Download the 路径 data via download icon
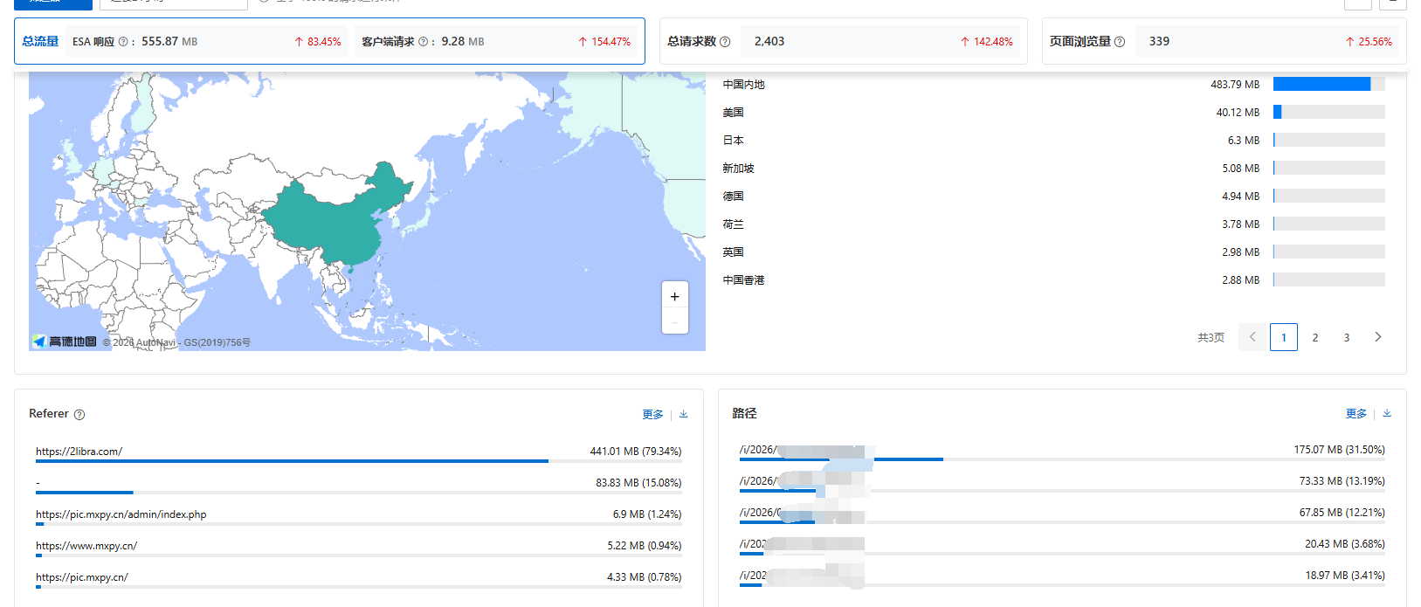Image resolution: width=1421 pixels, height=607 pixels. [1387, 413]
